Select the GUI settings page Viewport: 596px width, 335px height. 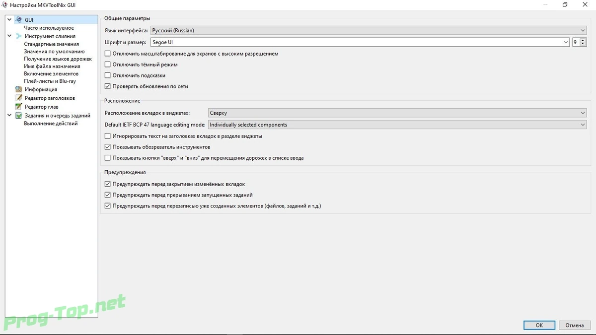point(29,20)
